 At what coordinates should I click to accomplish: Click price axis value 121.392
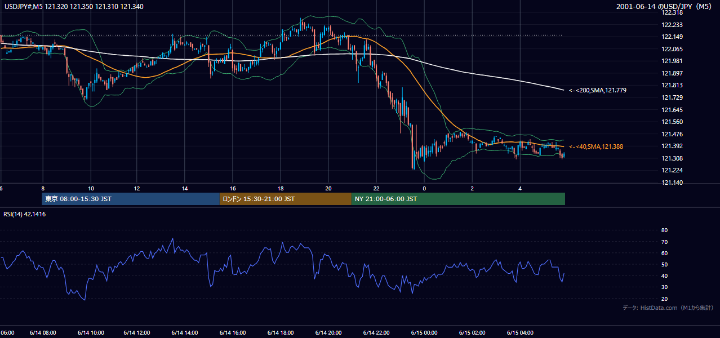673,146
